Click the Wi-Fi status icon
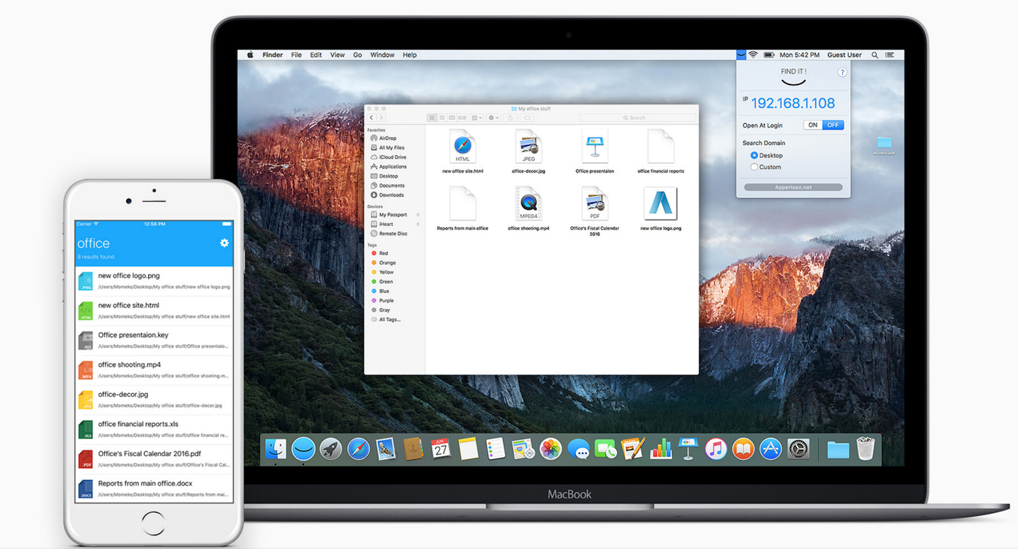This screenshot has height=549, width=1018. [753, 55]
